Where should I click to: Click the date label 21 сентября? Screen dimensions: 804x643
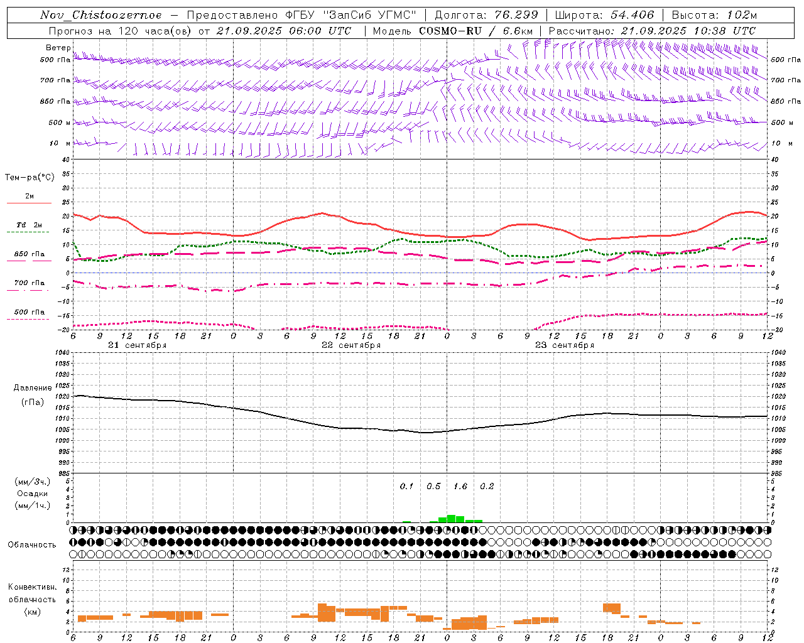[x=137, y=345]
